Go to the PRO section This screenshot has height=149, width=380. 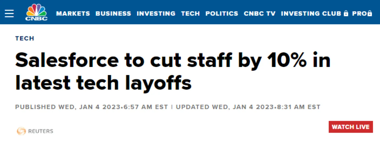click(359, 13)
